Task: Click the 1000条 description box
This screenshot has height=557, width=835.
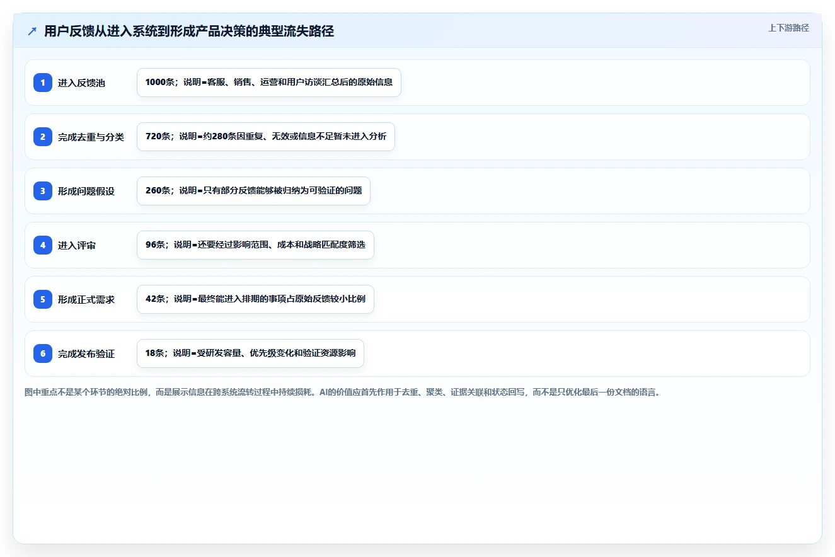Action: point(269,83)
